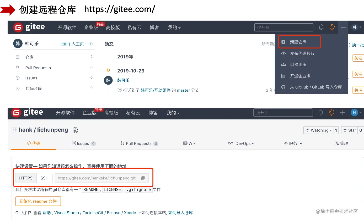Open 私有云 in lower navbar
Screen dimensions: 364x220
point(133,113)
